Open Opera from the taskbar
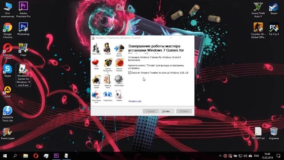The image size is (284, 160). pos(35,156)
